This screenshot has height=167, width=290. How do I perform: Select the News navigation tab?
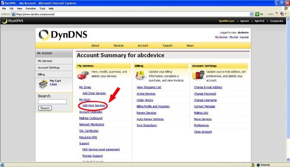point(190,46)
